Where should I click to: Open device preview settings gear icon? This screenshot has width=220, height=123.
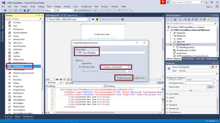pos(123,20)
